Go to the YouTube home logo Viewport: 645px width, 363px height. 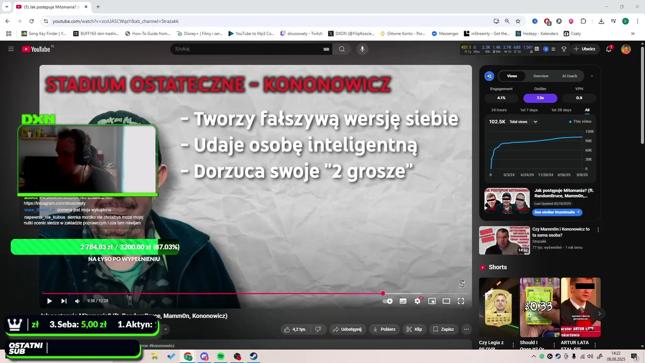[36, 49]
